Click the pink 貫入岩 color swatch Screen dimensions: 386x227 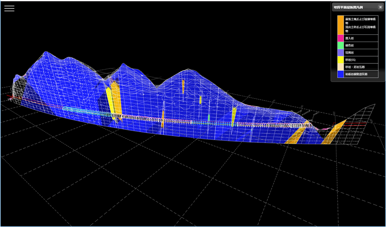(341, 38)
